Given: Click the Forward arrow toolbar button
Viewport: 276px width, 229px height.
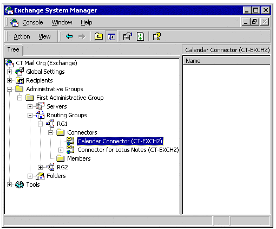Looking at the screenshot, I should click(82, 36).
